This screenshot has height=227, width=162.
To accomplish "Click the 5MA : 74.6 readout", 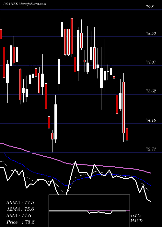I will [x=19, y=216].
